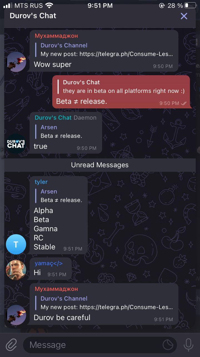Screen dimensions: 200x357
Task: Open Мухаммаджон's avatar beside Wow super
Action: click(x=16, y=62)
